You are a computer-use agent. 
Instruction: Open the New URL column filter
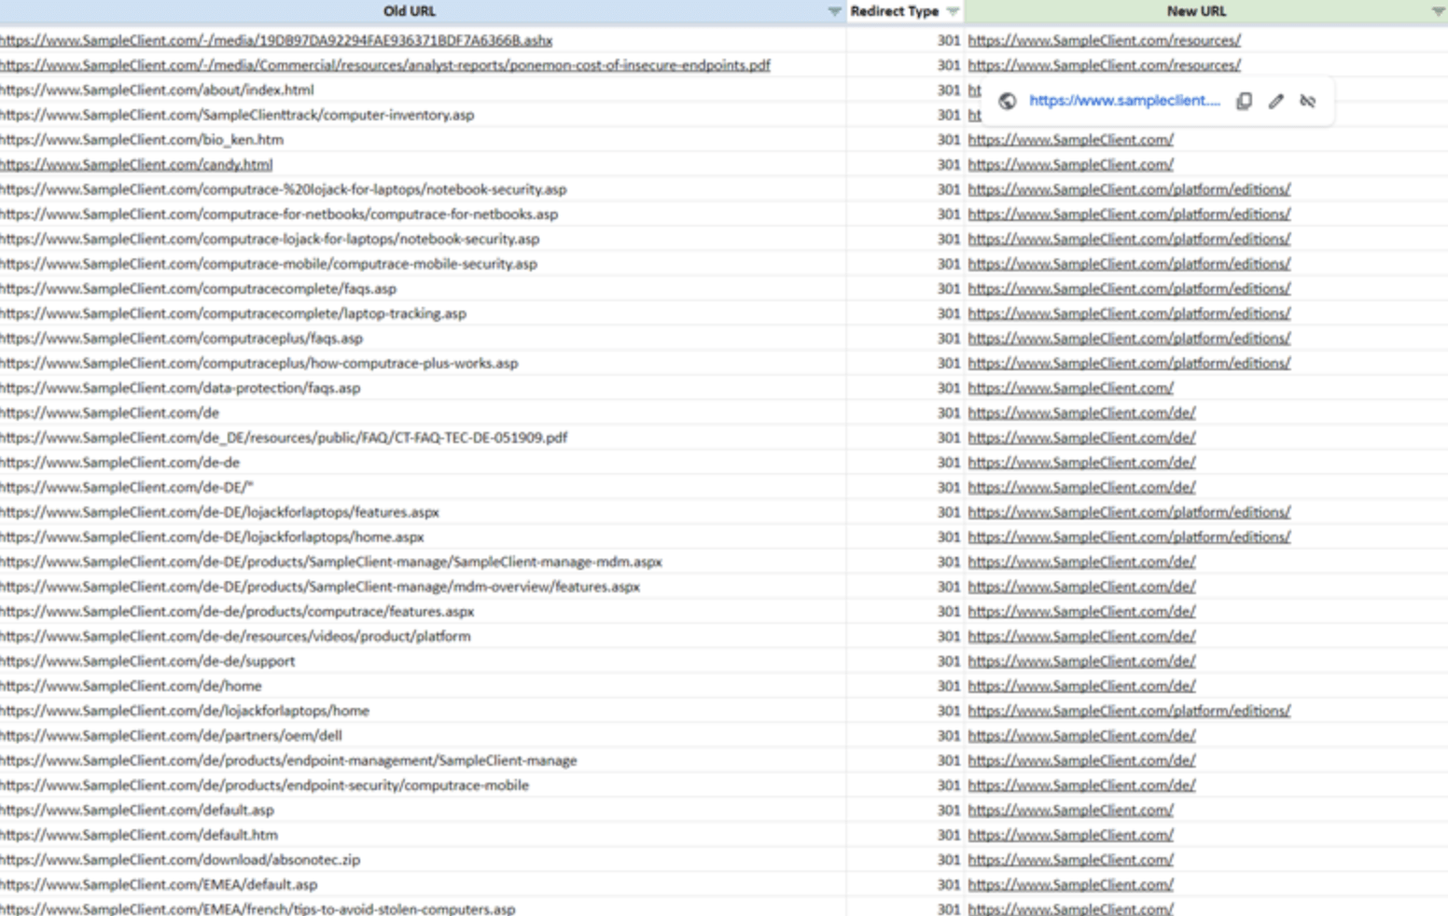(x=1437, y=11)
